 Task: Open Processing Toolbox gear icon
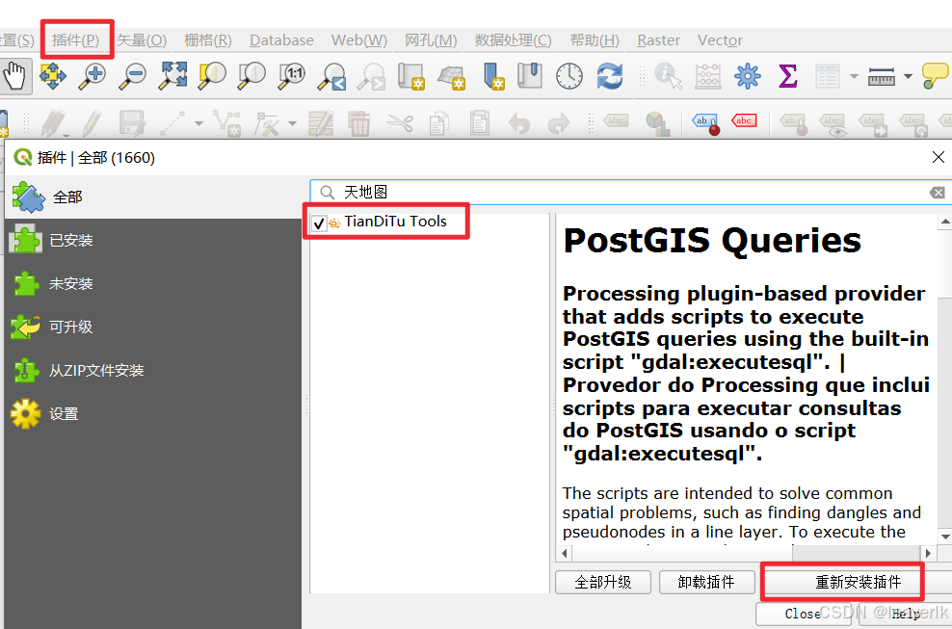[x=748, y=76]
